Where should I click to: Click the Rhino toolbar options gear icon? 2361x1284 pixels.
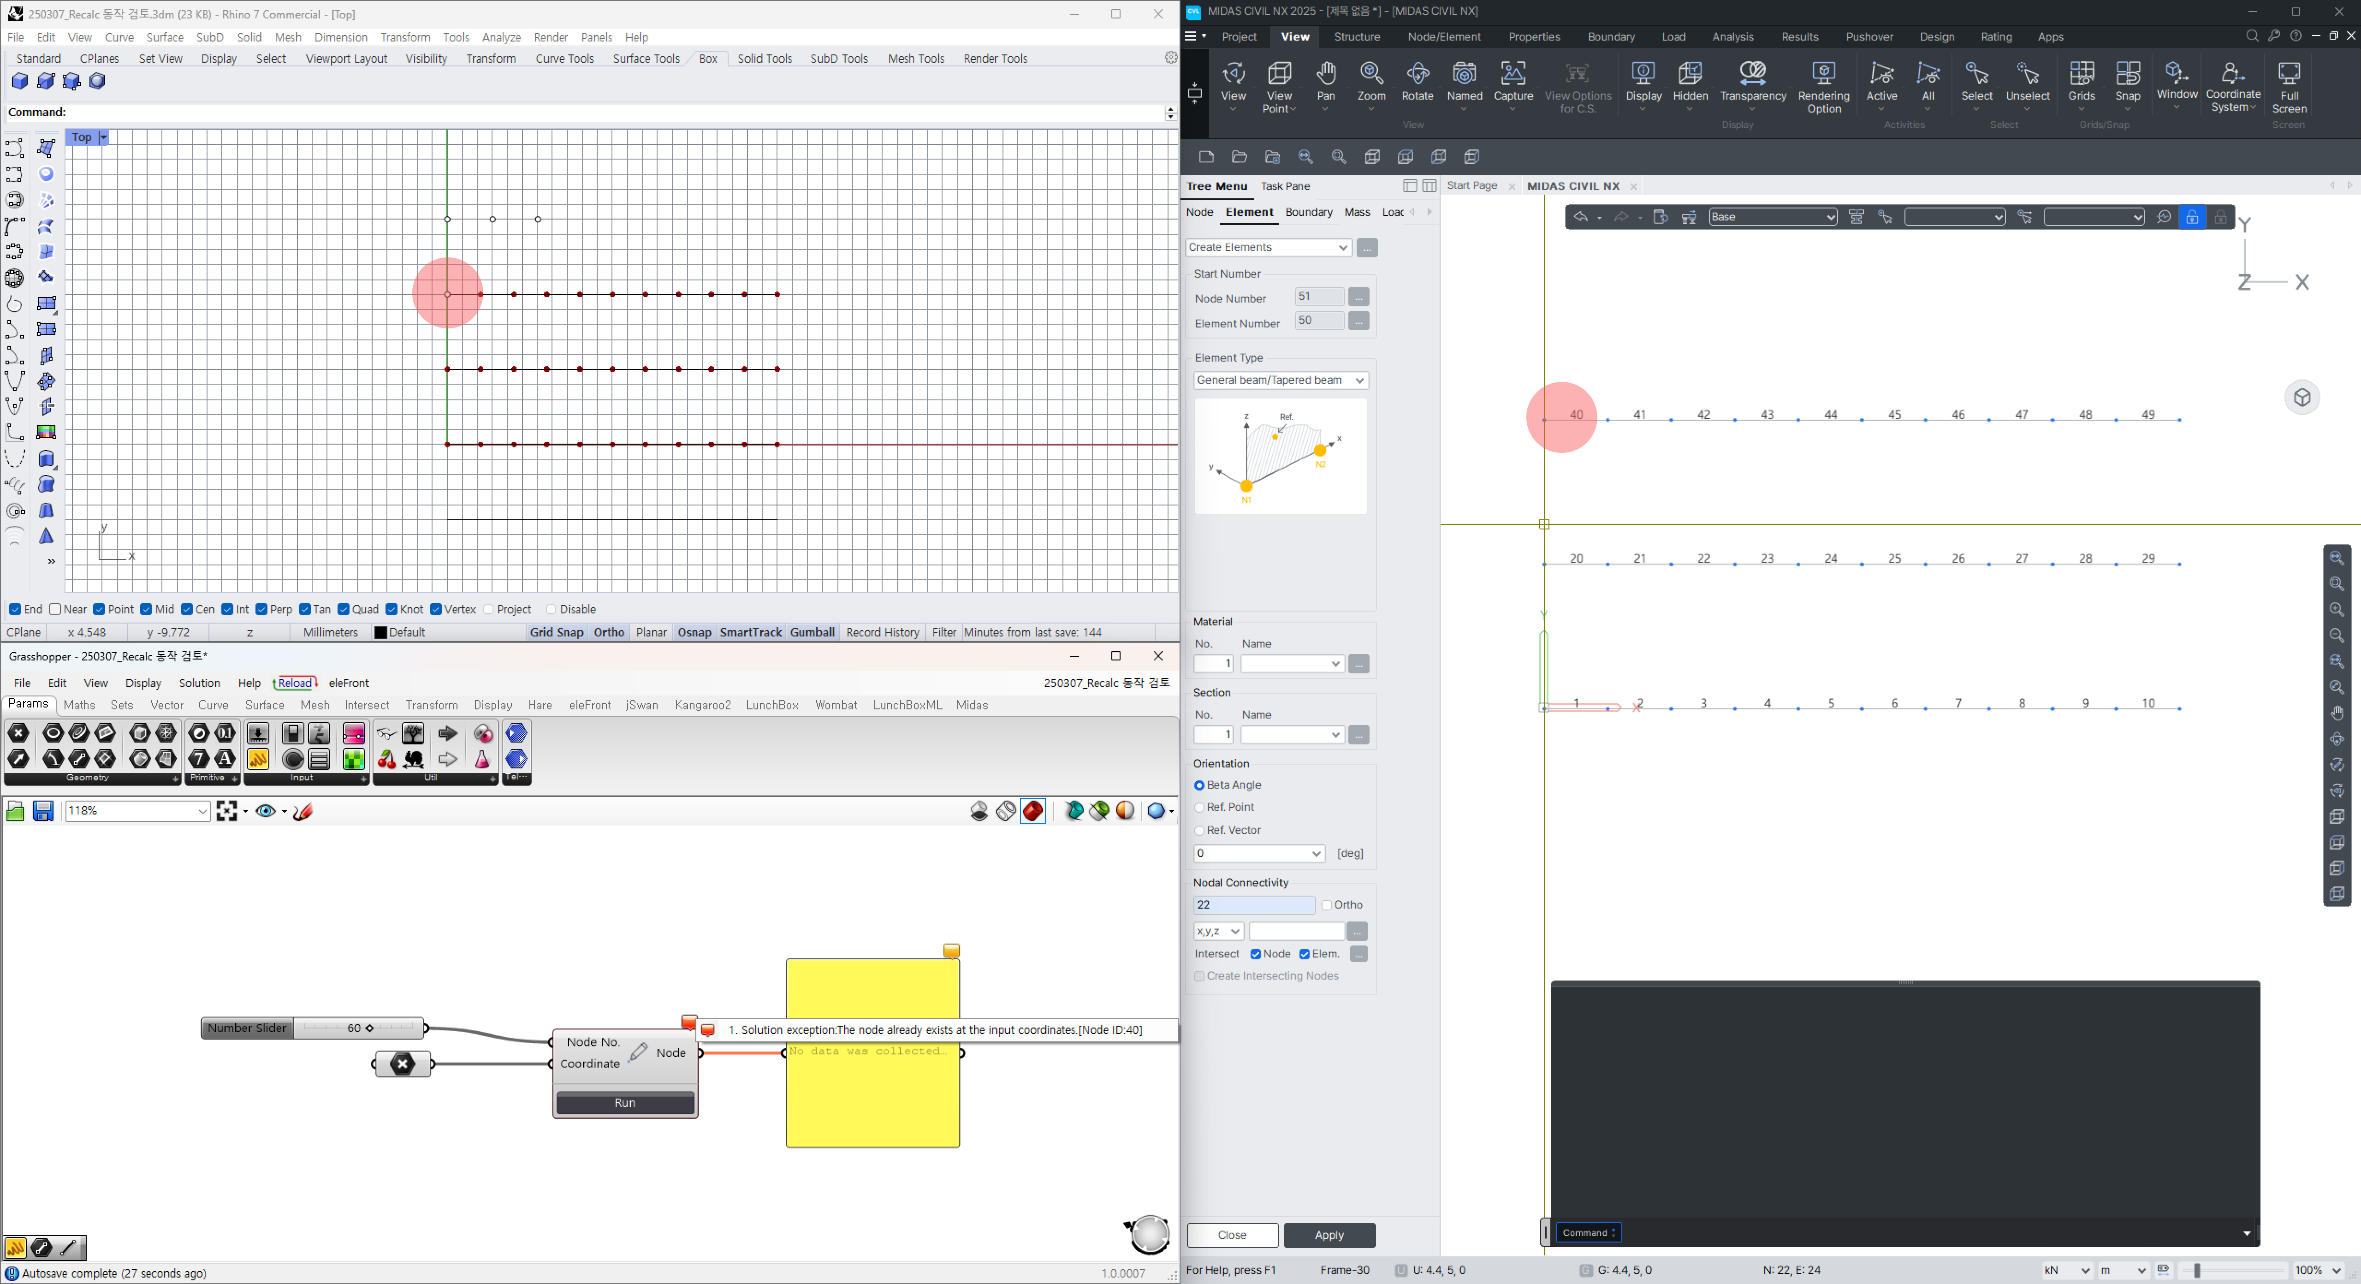(x=1170, y=58)
